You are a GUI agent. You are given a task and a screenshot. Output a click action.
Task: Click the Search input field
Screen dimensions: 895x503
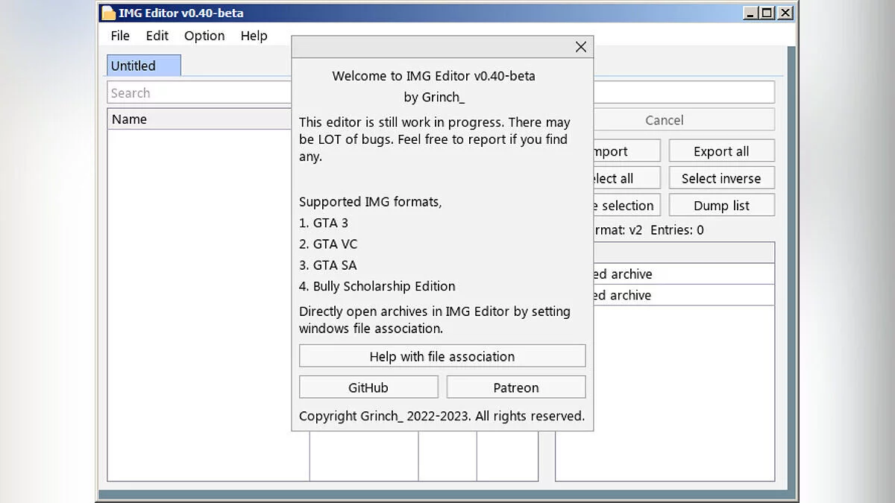[199, 93]
